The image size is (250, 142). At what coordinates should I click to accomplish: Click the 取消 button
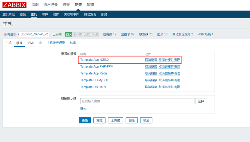click(x=146, y=120)
